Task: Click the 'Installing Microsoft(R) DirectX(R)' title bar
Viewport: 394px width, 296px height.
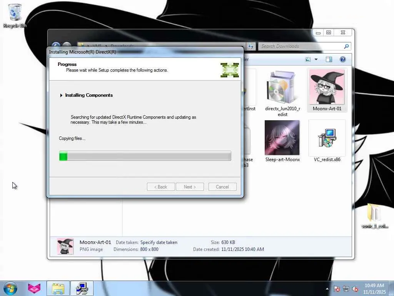Action: (145, 52)
